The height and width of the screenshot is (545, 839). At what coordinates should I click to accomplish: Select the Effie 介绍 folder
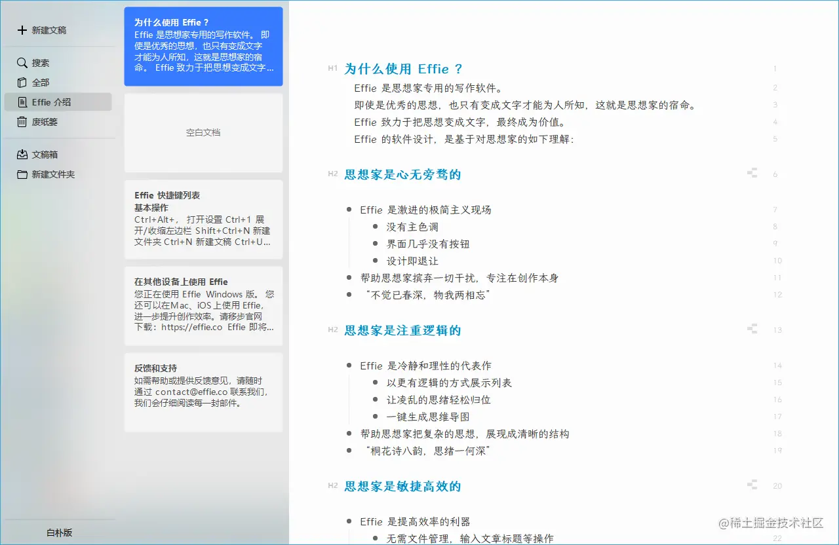tap(58, 102)
